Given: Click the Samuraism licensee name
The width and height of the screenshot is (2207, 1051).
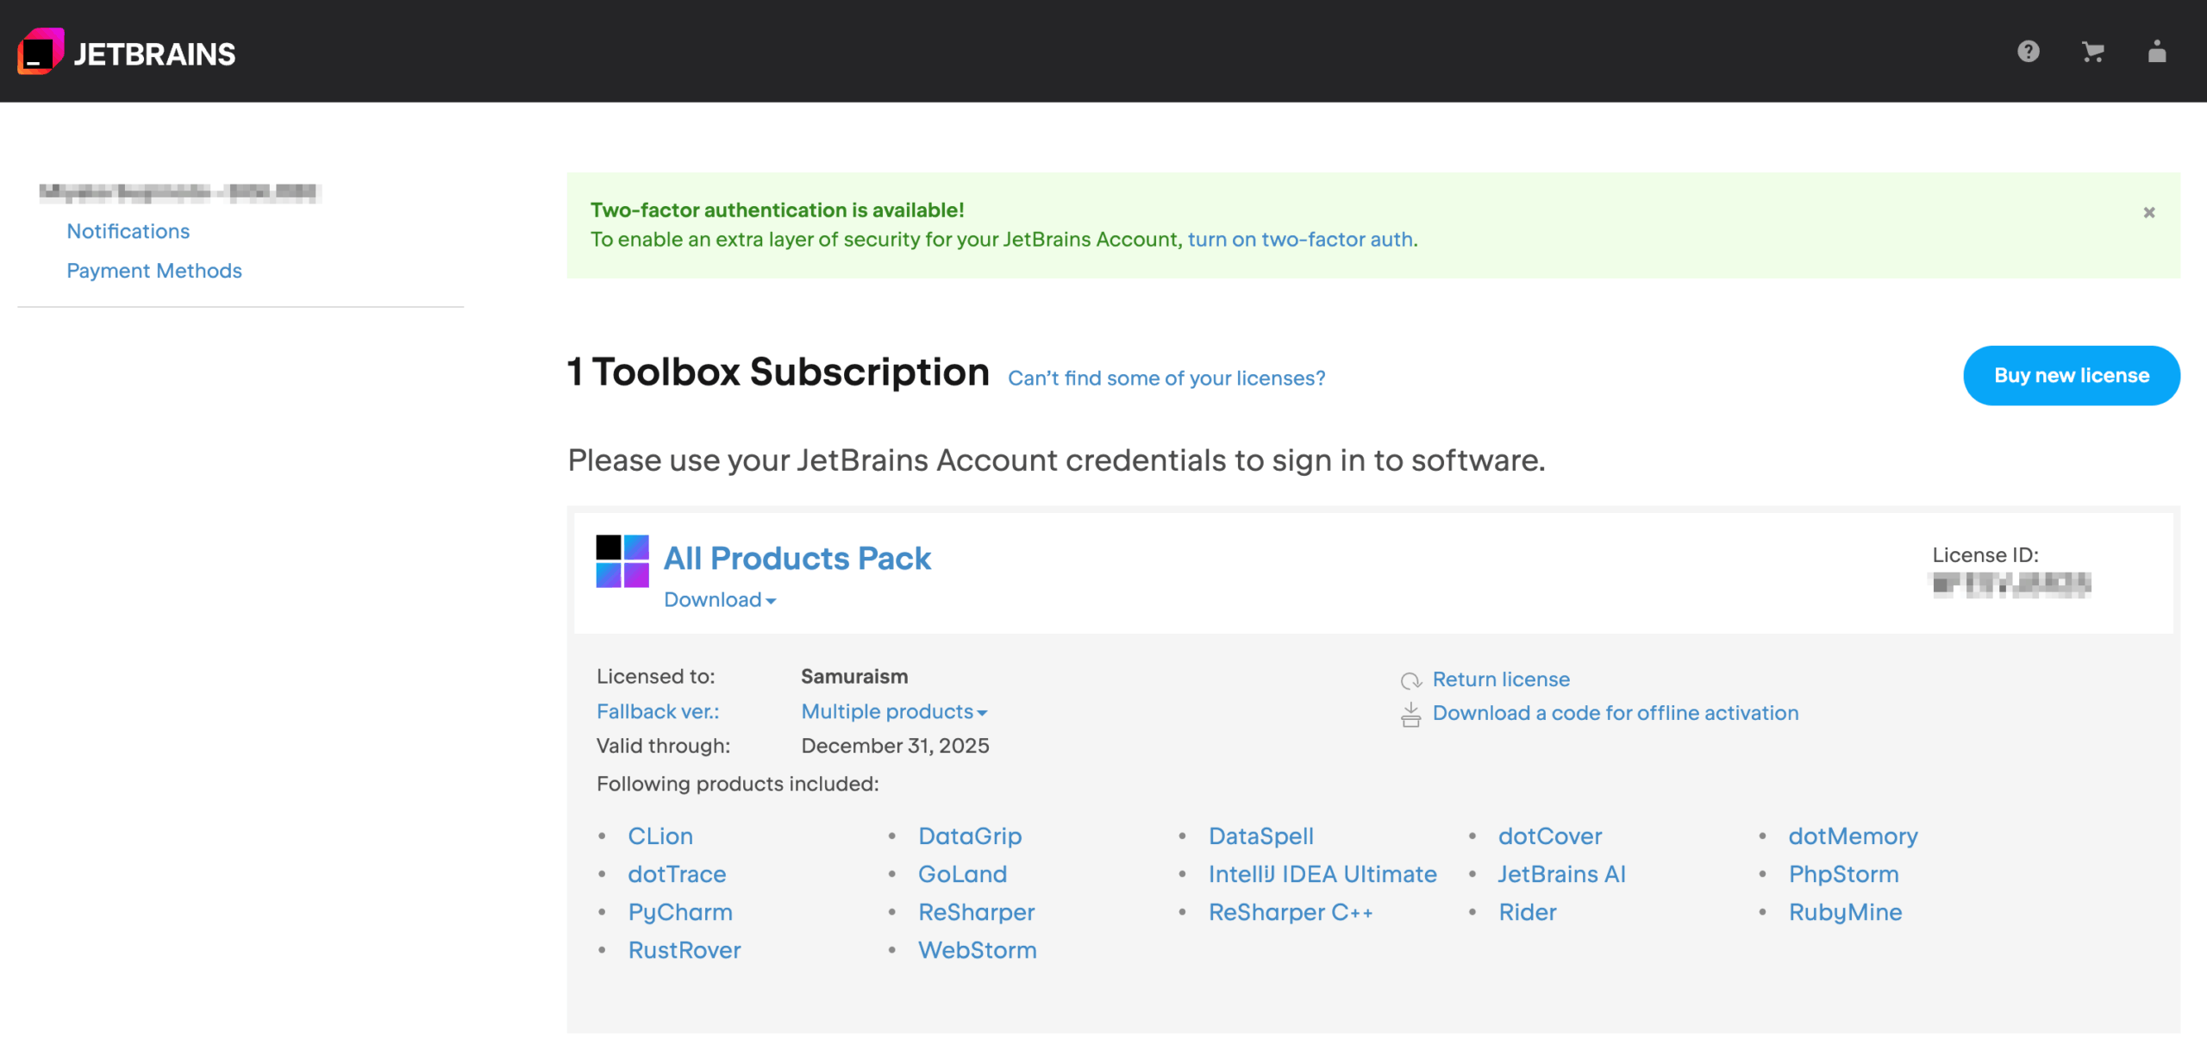Looking at the screenshot, I should tap(854, 677).
